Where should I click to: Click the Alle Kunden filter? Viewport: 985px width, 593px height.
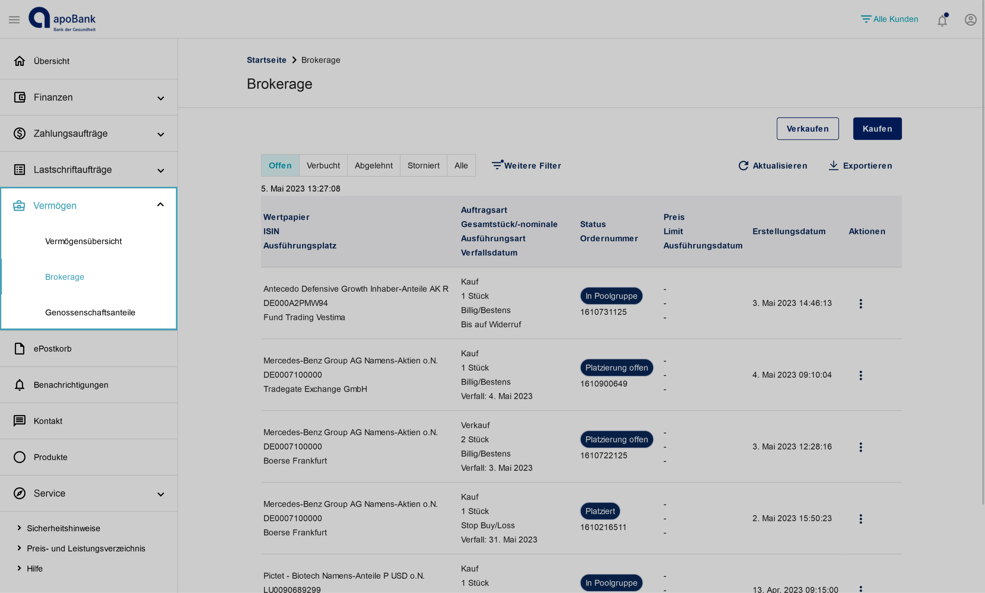(889, 19)
